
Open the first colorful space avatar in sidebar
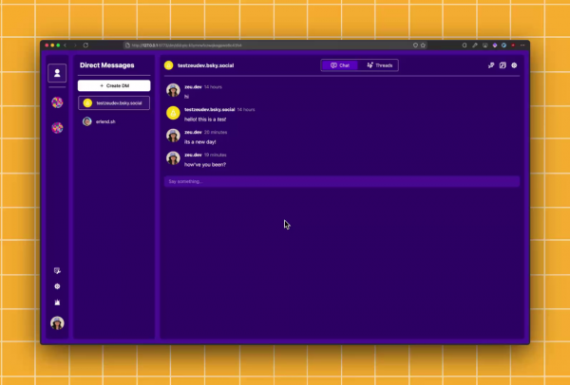(x=57, y=102)
